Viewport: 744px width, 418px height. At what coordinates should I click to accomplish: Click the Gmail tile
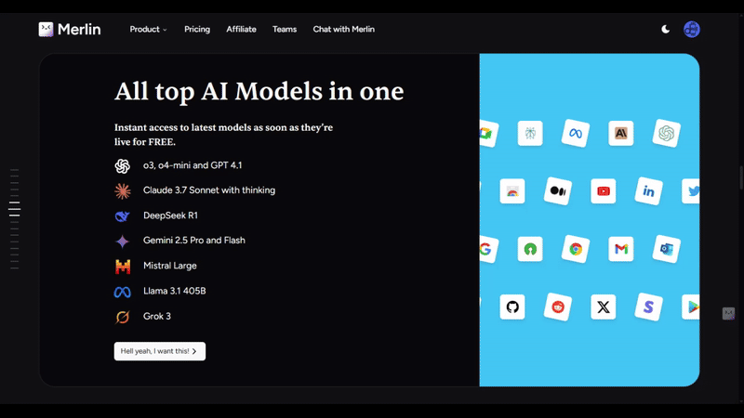pyautogui.click(x=620, y=249)
